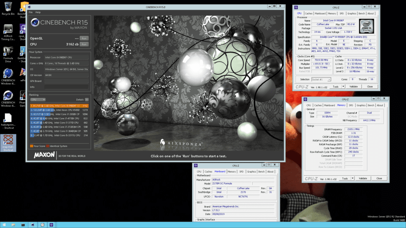This screenshot has height=228, width=406.
Task: Click Intel Core i9 processor logo
Action: click(366, 26)
